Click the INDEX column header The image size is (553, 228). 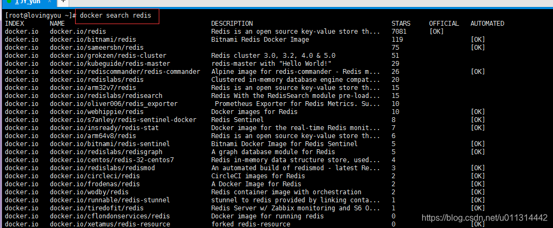(14, 24)
